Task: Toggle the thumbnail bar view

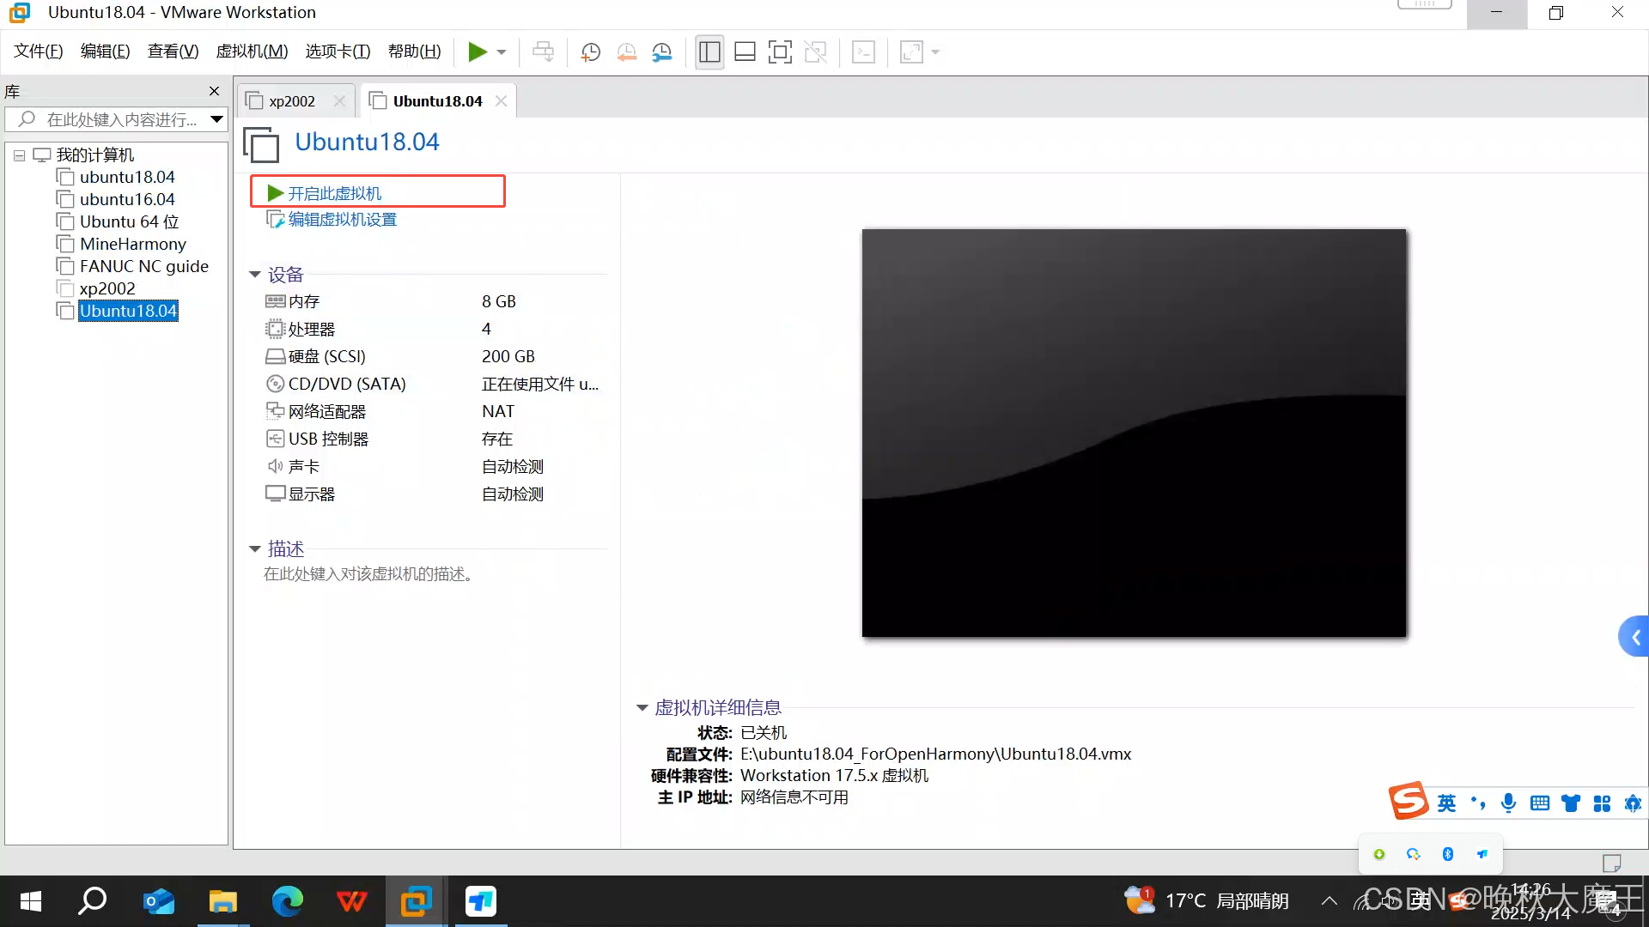Action: coord(745,52)
